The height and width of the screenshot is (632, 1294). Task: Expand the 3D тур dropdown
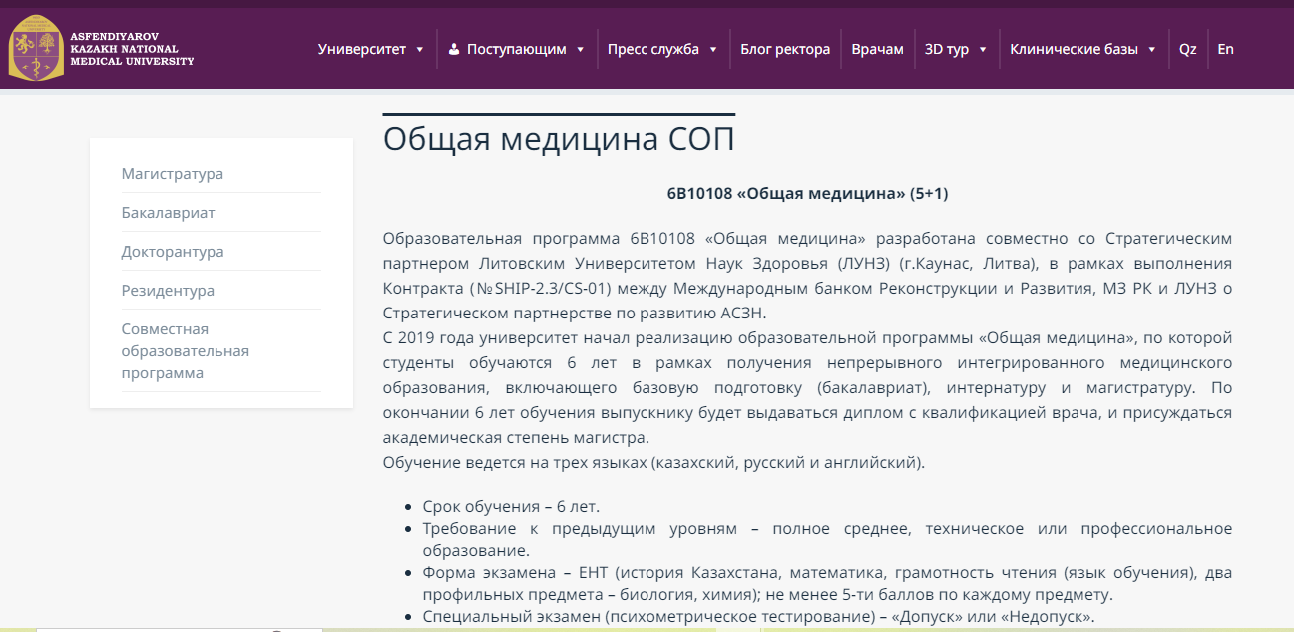click(947, 47)
